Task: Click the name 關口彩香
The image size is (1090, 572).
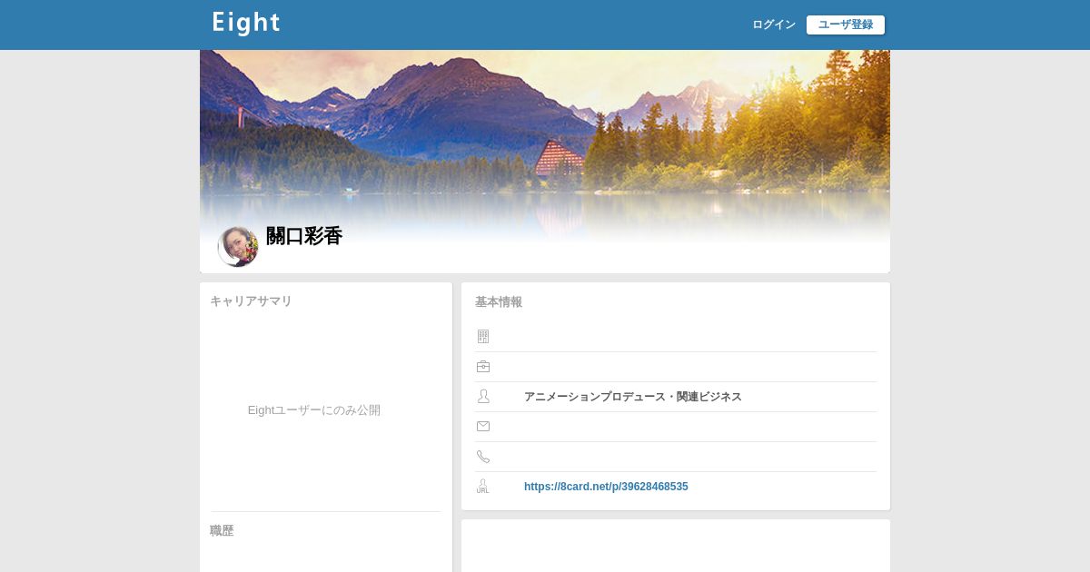Action: (x=304, y=236)
